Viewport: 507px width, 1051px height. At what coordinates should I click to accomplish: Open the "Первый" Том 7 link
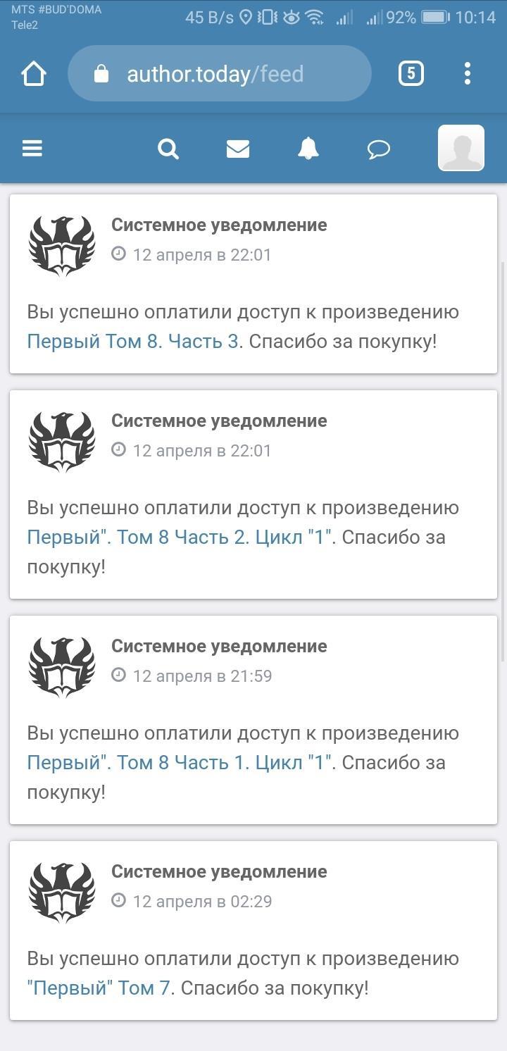[x=99, y=988]
